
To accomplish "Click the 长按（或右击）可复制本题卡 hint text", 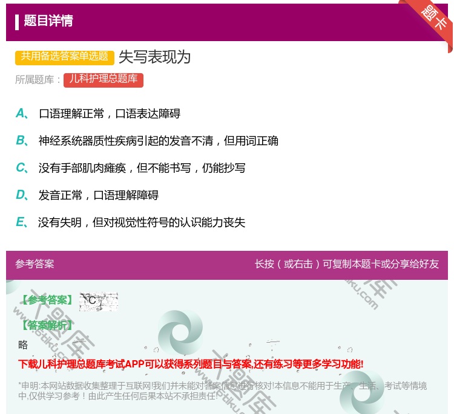I will click(347, 264).
